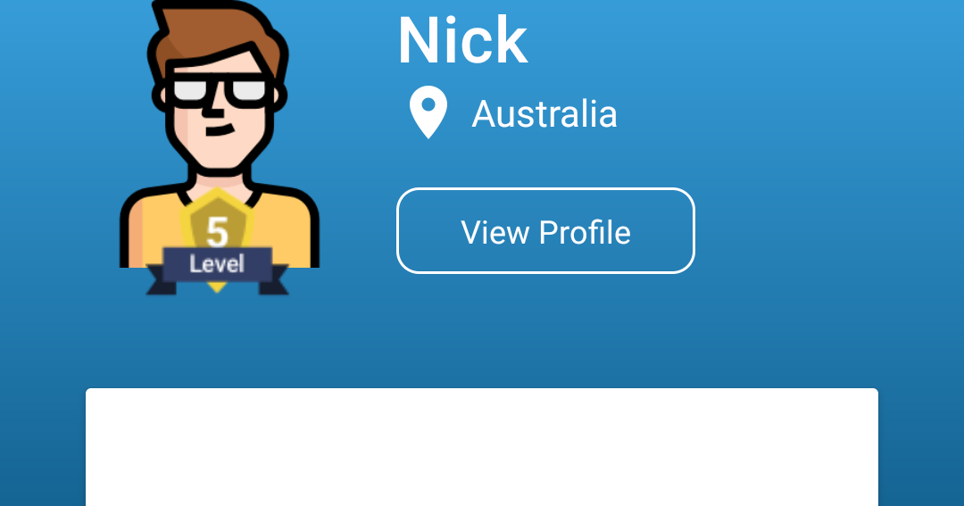Screen dimensions: 964x506
Task: Select the map pin location icon
Action: (428, 112)
